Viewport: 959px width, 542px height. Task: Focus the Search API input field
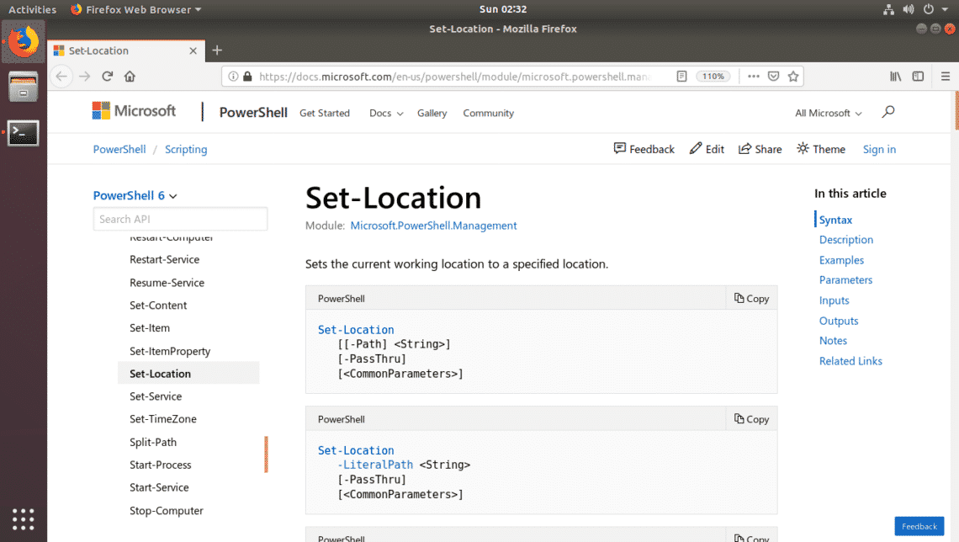coord(180,219)
